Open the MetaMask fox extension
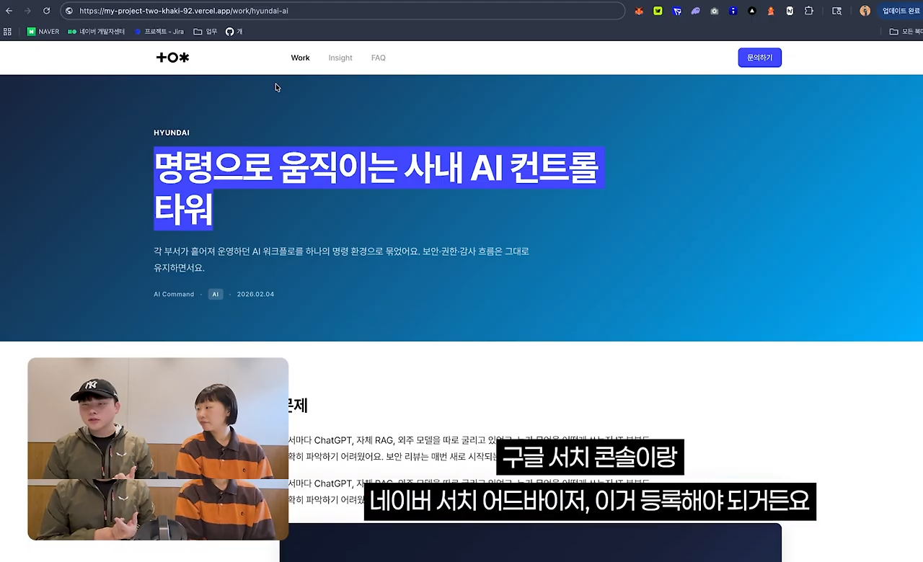The image size is (923, 562). tap(639, 11)
